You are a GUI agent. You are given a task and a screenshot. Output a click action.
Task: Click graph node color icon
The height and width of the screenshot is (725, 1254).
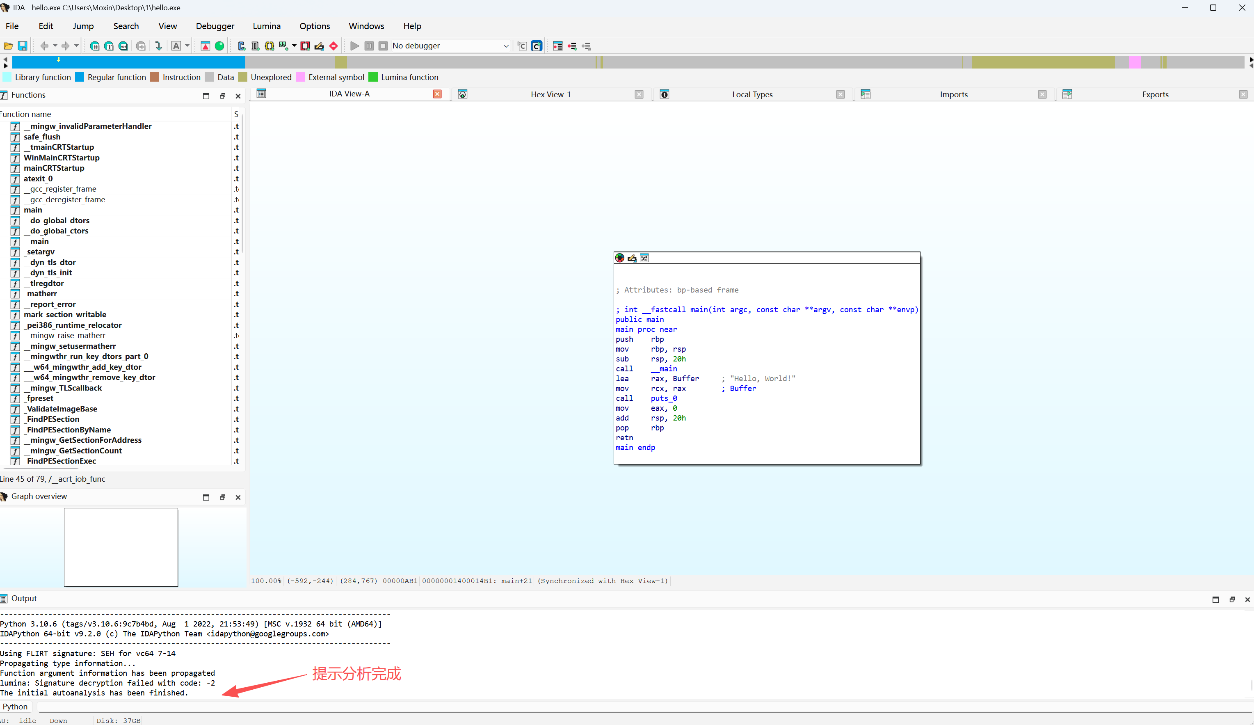[619, 258]
